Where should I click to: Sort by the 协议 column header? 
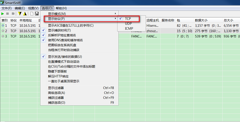click(x=14, y=20)
